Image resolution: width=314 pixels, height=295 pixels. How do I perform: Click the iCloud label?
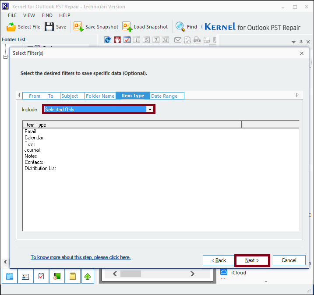(239, 273)
